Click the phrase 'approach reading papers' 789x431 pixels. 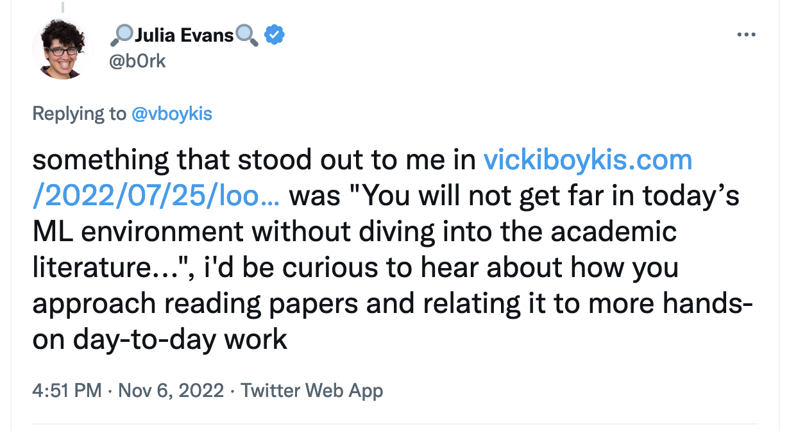[196, 303]
